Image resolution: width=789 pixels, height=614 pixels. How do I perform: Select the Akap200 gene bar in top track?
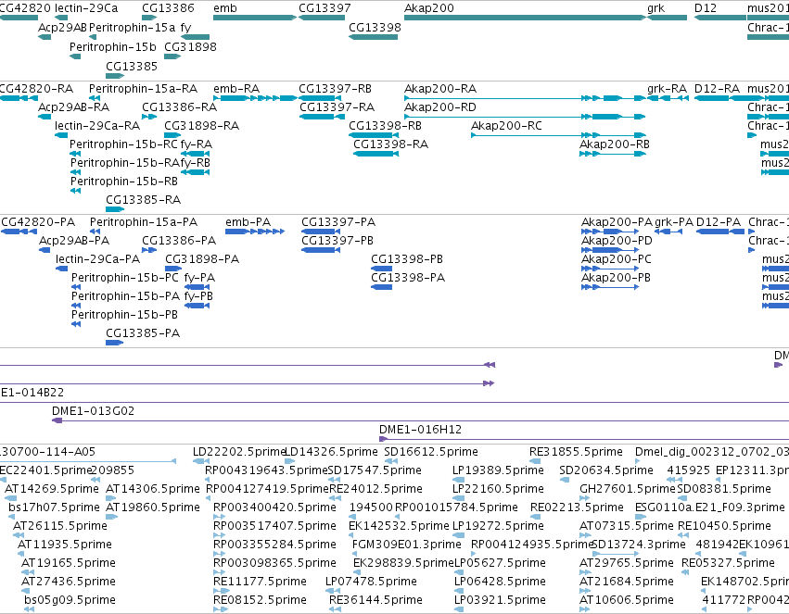click(x=525, y=19)
